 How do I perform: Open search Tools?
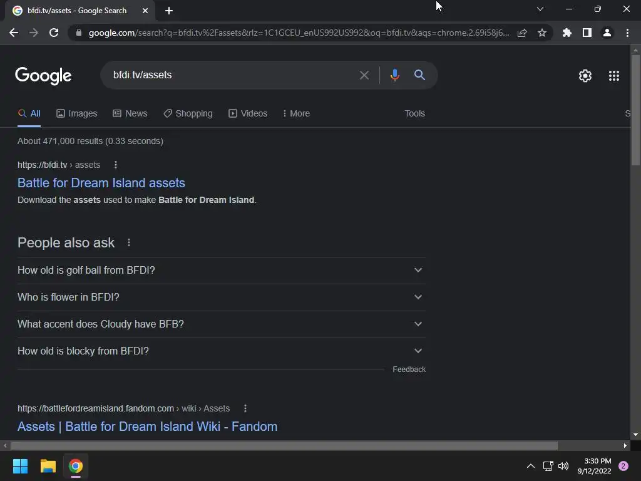[414, 113]
